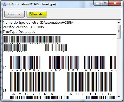Click the vertical scrollbar thumb
The width and height of the screenshot is (124, 102).
point(119,31)
